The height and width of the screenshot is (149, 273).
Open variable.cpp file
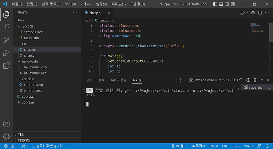(47, 85)
